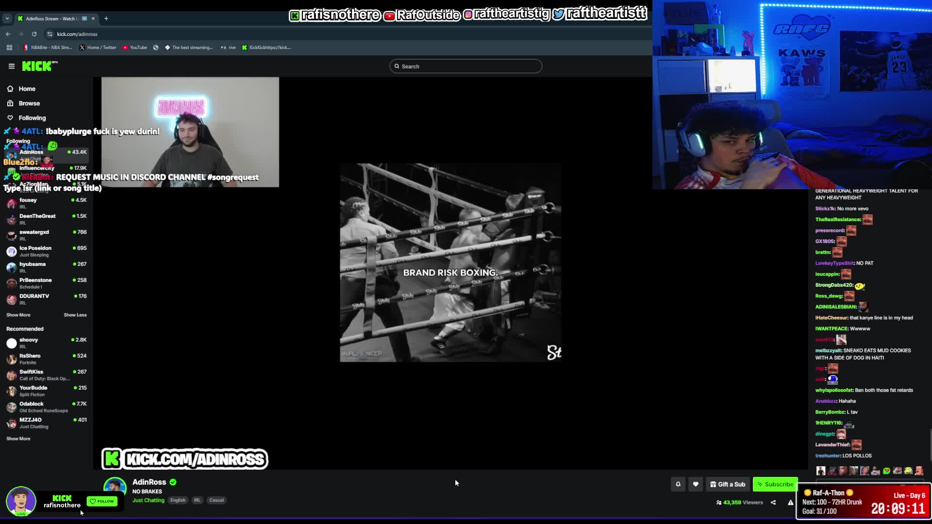This screenshot has height=524, width=932.
Task: Open SwiftKiss recommended channel
Action: (47, 375)
